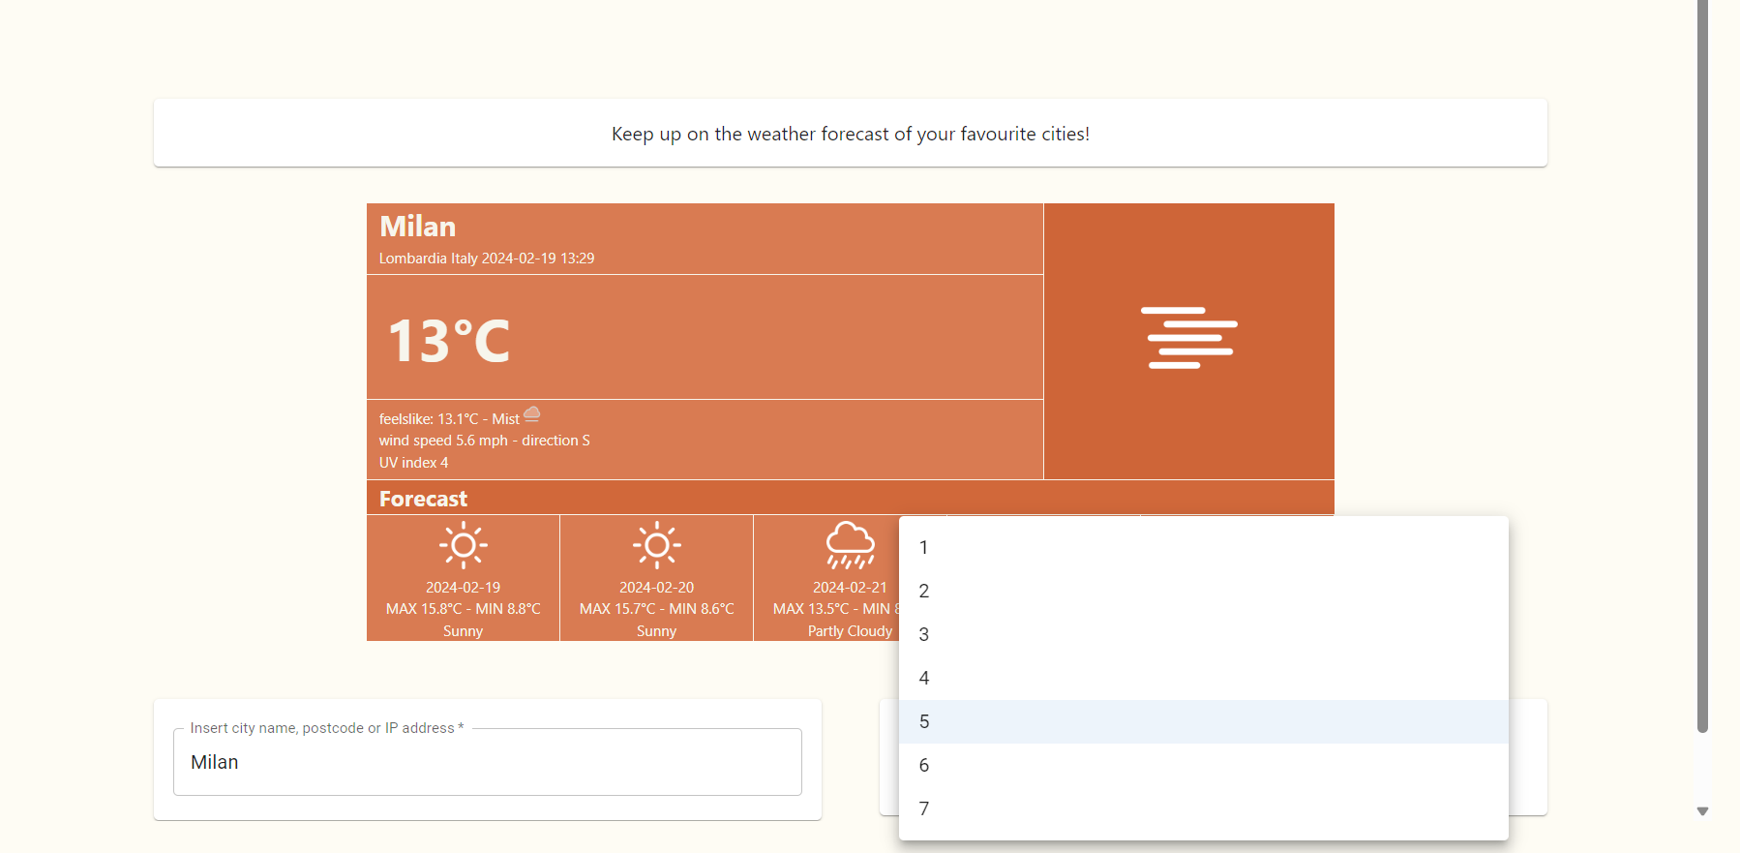
Task: Click the 13°C temperature reading
Action: (448, 341)
